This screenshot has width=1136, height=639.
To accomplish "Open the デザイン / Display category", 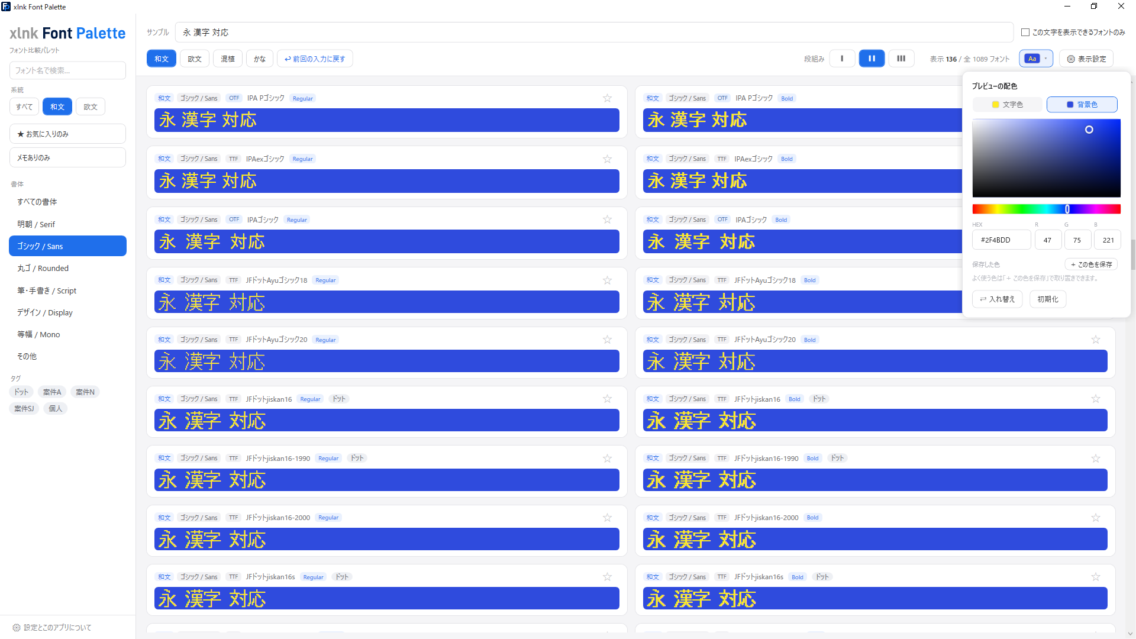I will 67,312.
